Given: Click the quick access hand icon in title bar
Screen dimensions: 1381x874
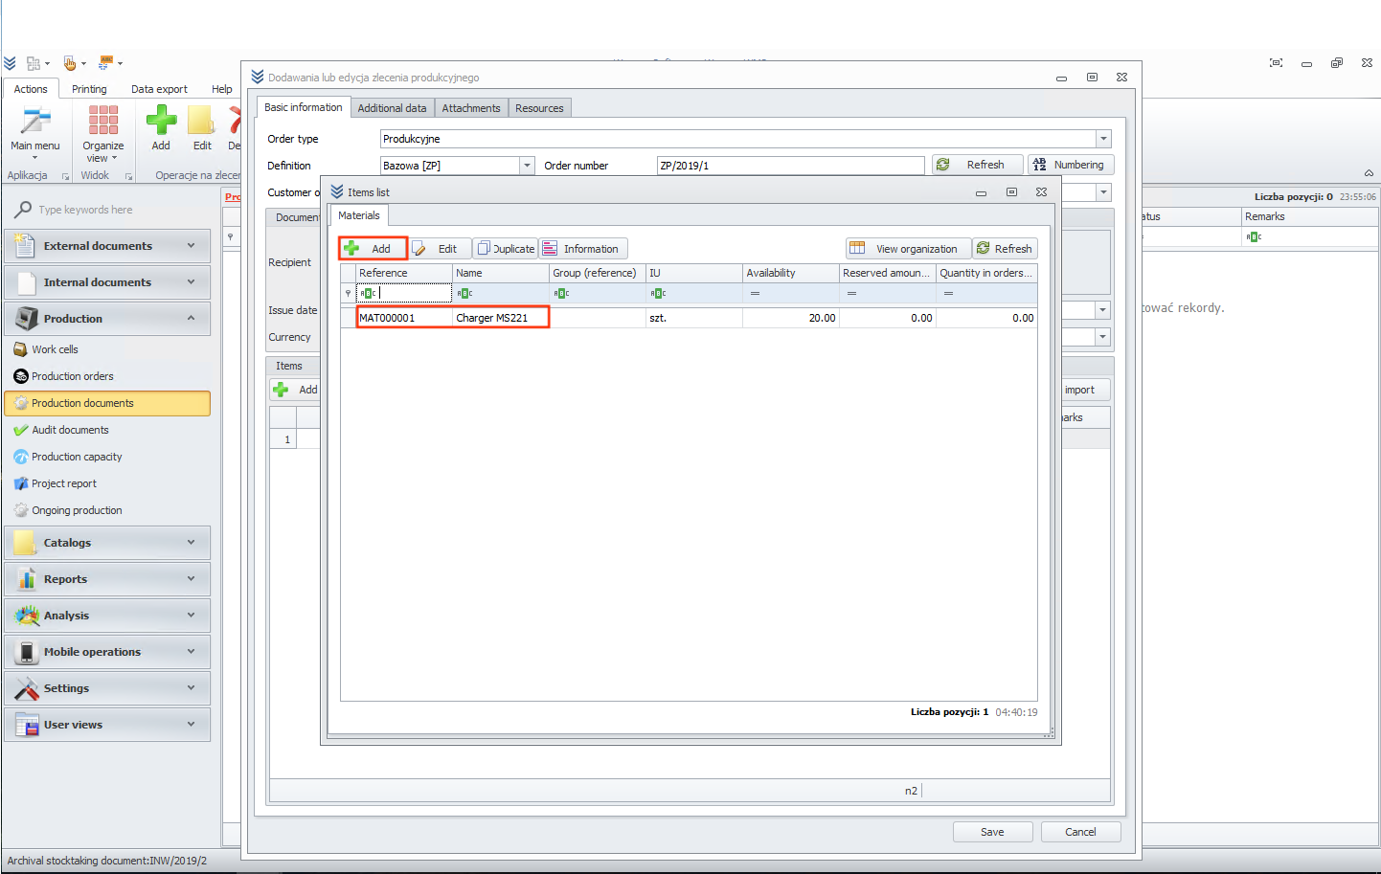Looking at the screenshot, I should point(69,63).
